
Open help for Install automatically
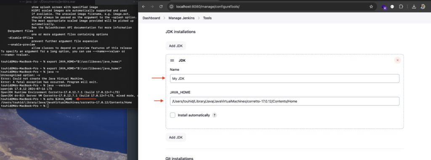214,115
